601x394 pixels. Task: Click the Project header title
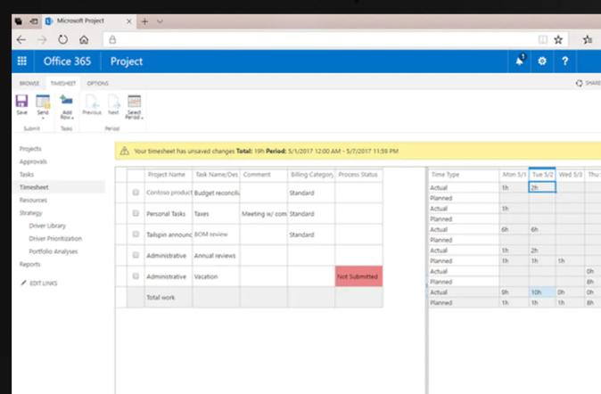point(127,62)
